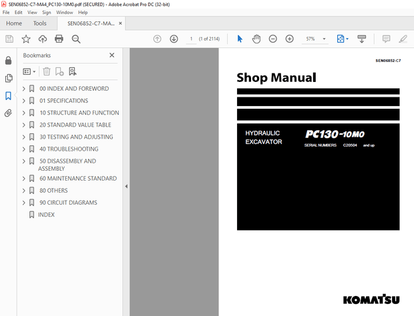The height and width of the screenshot is (316, 414).
Task: Zoom out with the minus circle icon
Action: click(x=272, y=39)
